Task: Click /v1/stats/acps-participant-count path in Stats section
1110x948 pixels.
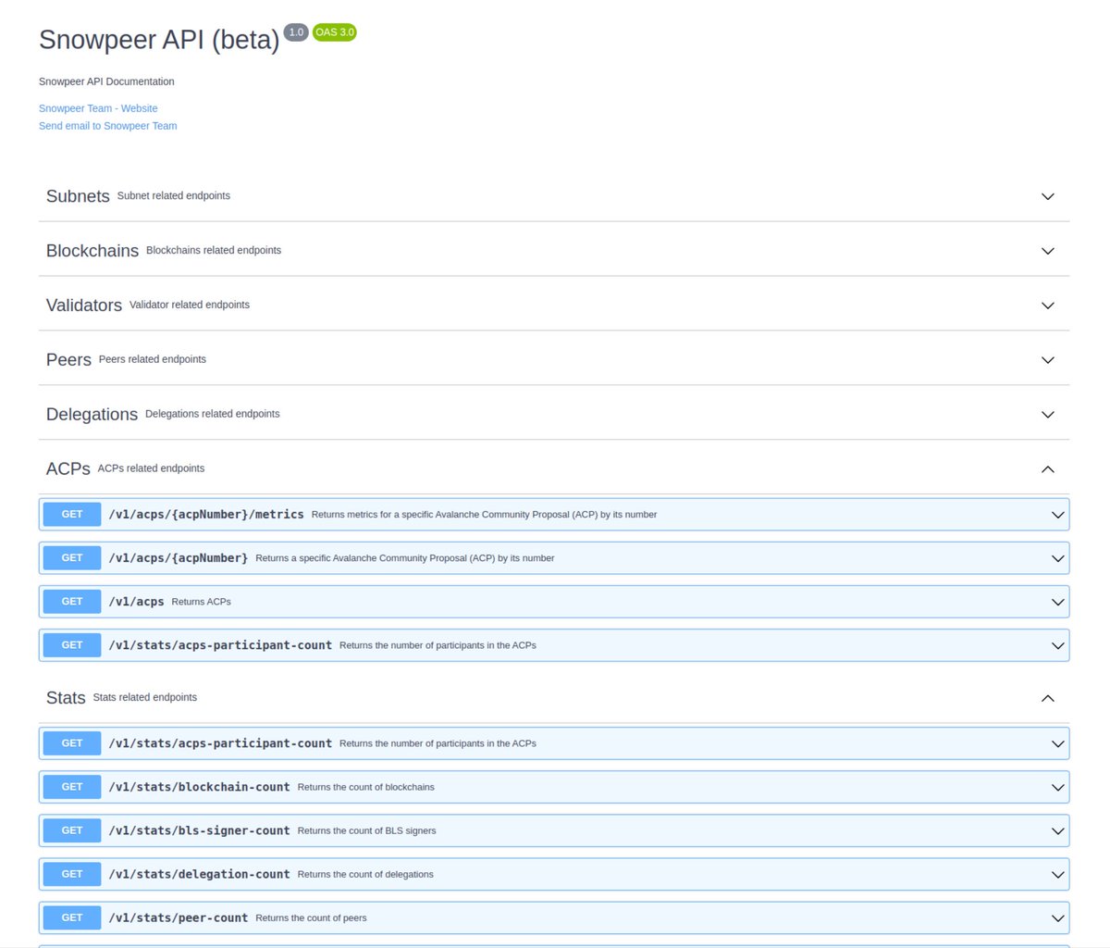Action: [x=220, y=743]
